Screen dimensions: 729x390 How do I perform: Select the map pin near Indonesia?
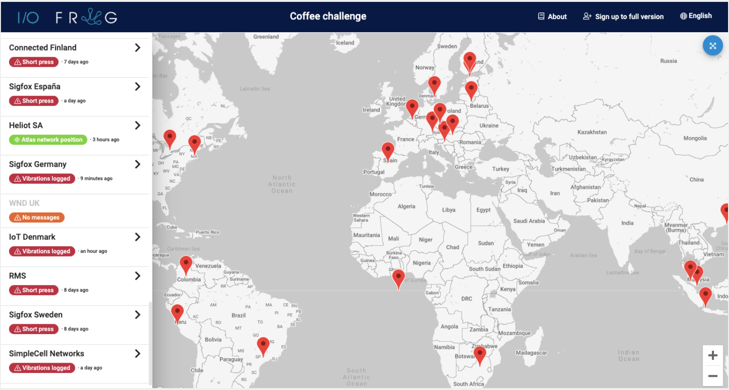(705, 297)
